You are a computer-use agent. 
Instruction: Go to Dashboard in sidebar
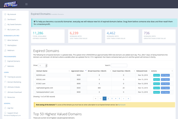12,19
